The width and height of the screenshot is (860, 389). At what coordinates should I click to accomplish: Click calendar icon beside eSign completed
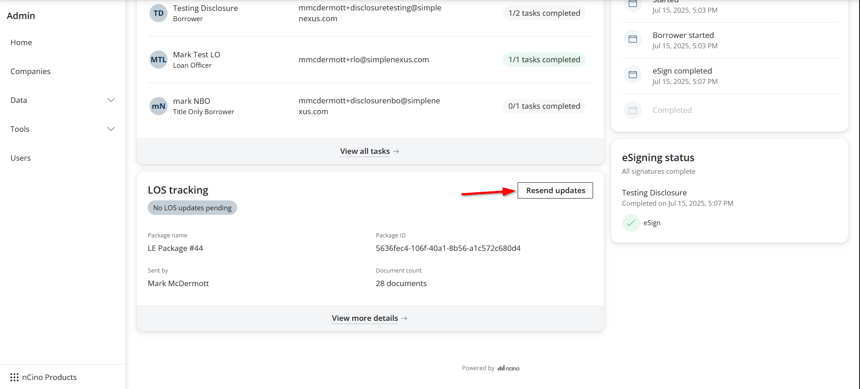633,75
